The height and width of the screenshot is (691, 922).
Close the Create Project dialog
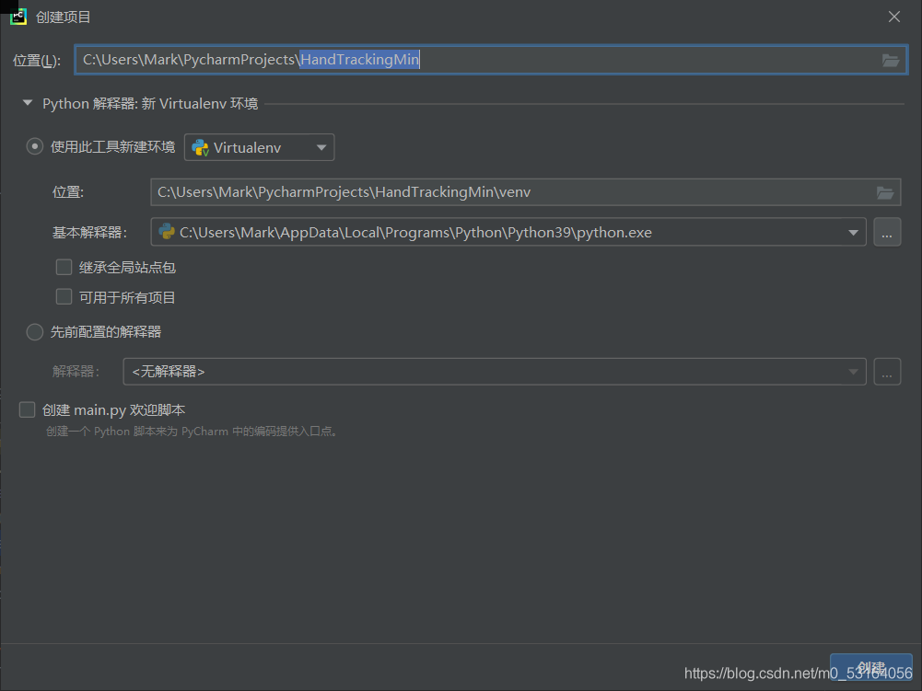point(893,17)
